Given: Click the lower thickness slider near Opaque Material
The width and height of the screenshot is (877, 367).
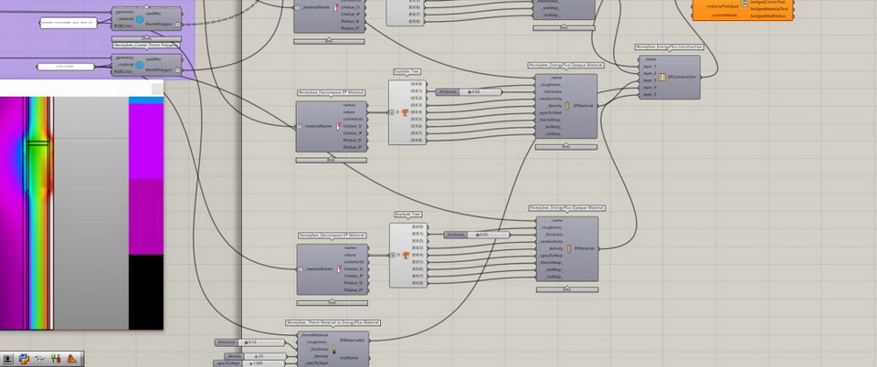Looking at the screenshot, I should click(x=478, y=235).
